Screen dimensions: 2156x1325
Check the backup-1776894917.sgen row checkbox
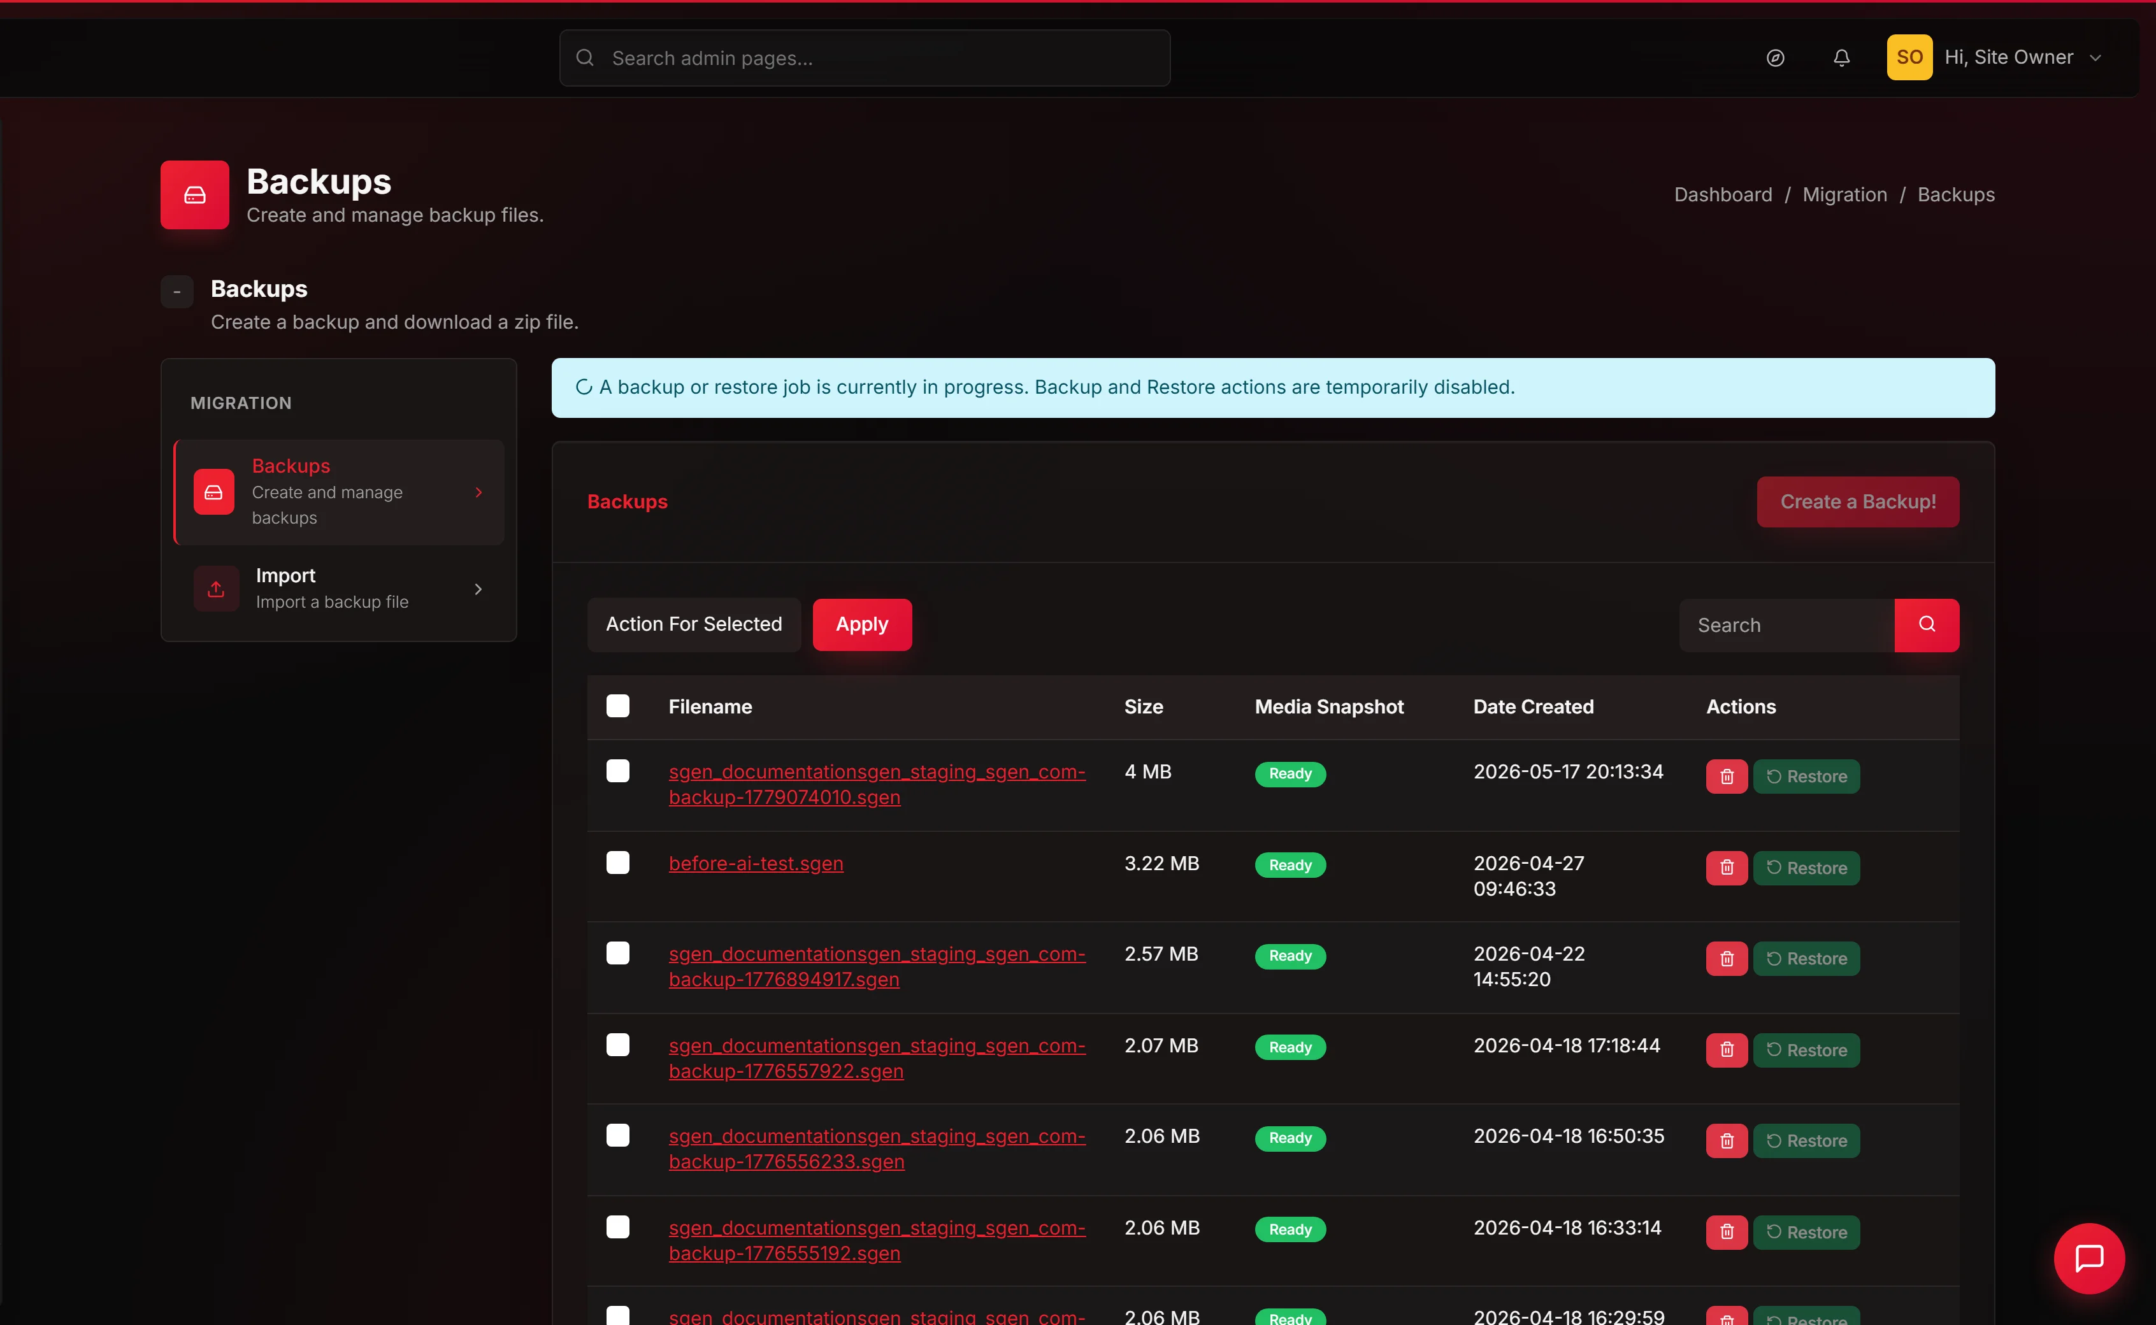coord(618,954)
